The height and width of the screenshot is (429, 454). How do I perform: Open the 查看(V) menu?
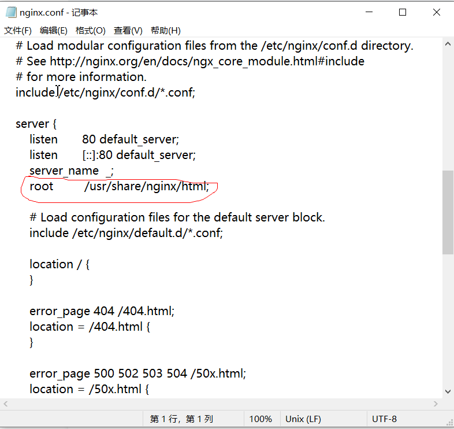pos(128,31)
